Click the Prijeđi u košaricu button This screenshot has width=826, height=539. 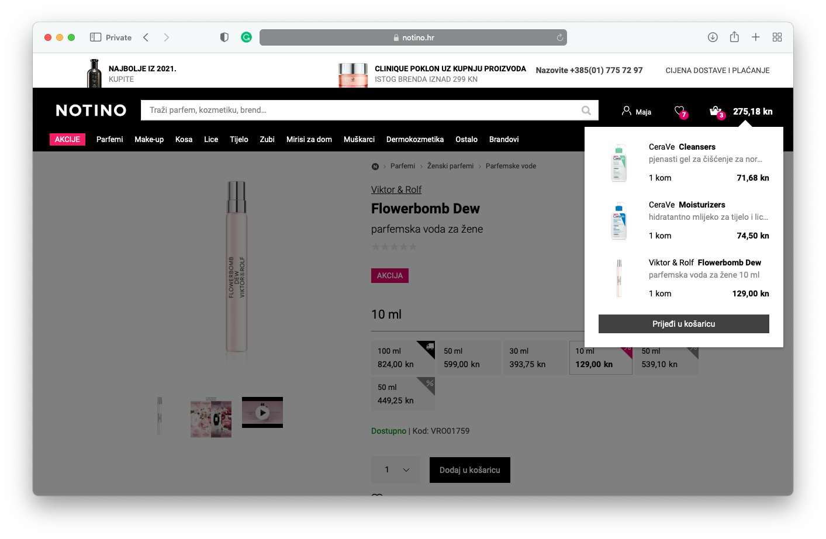[683, 324]
